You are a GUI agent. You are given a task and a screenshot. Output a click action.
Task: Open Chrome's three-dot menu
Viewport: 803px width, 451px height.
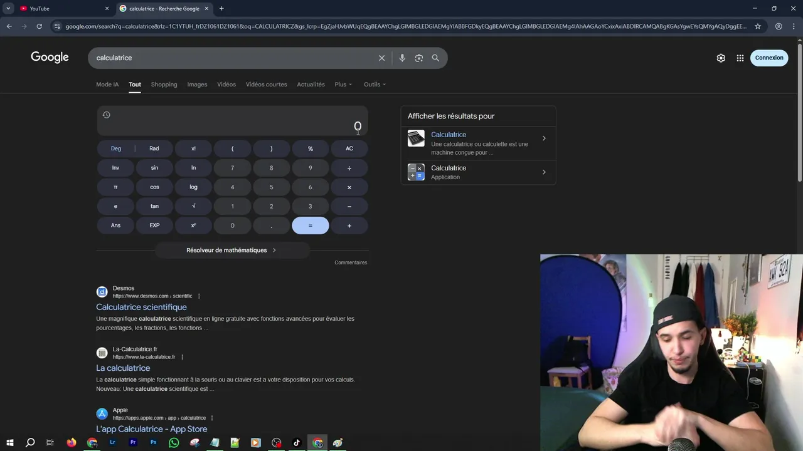tap(795, 26)
